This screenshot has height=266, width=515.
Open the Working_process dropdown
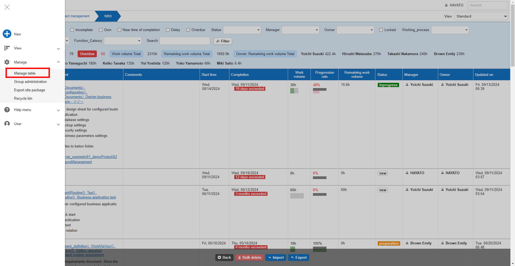(450, 30)
